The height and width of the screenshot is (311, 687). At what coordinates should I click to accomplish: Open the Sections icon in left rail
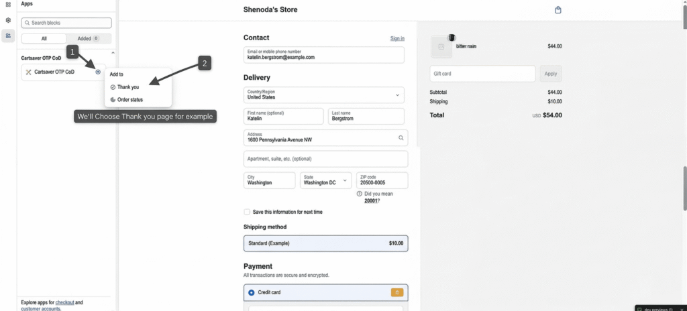(8, 5)
